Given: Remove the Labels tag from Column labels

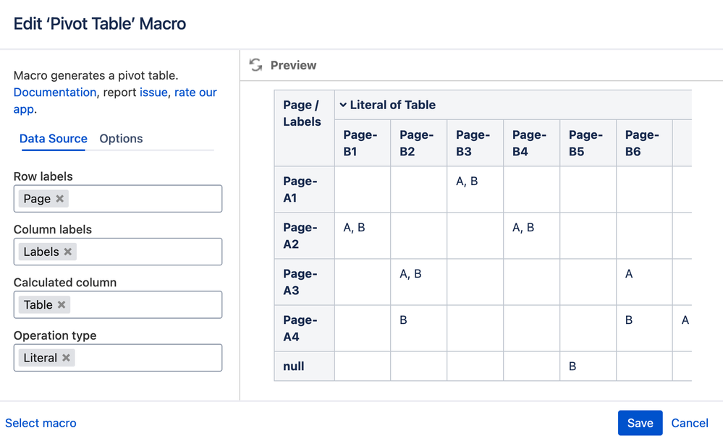Looking at the screenshot, I should [x=68, y=252].
